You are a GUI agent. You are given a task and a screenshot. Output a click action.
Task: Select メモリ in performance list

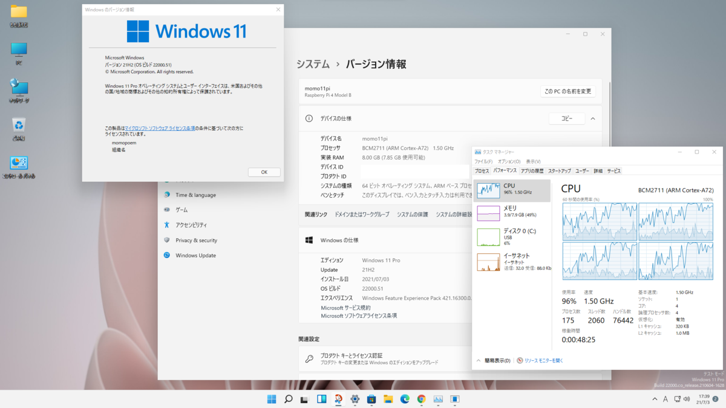513,213
